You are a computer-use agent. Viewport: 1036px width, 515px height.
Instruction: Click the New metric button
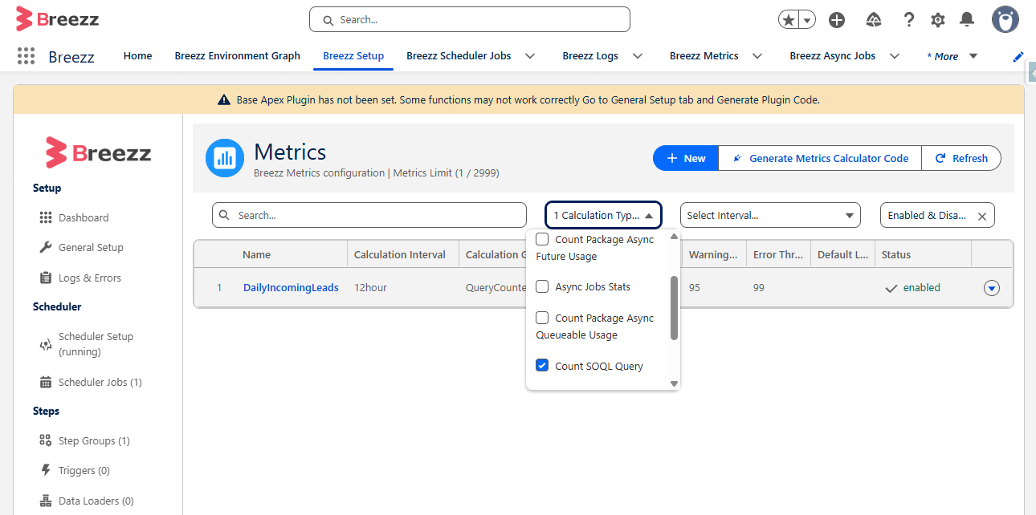coord(685,158)
